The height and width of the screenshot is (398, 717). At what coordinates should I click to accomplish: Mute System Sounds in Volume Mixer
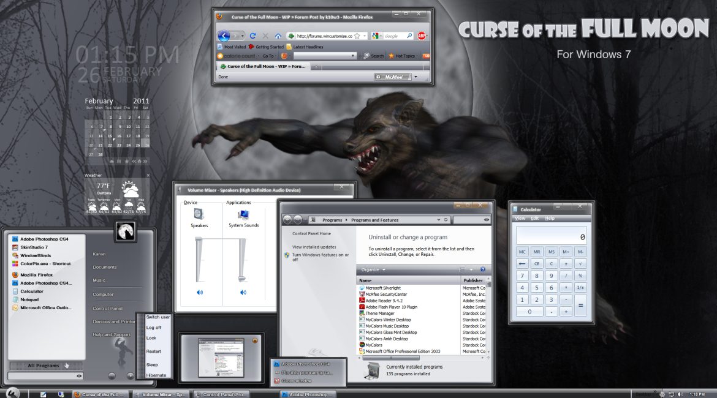(x=243, y=293)
